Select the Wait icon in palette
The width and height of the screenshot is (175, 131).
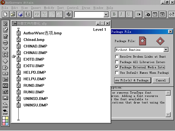[x=5, y=43]
